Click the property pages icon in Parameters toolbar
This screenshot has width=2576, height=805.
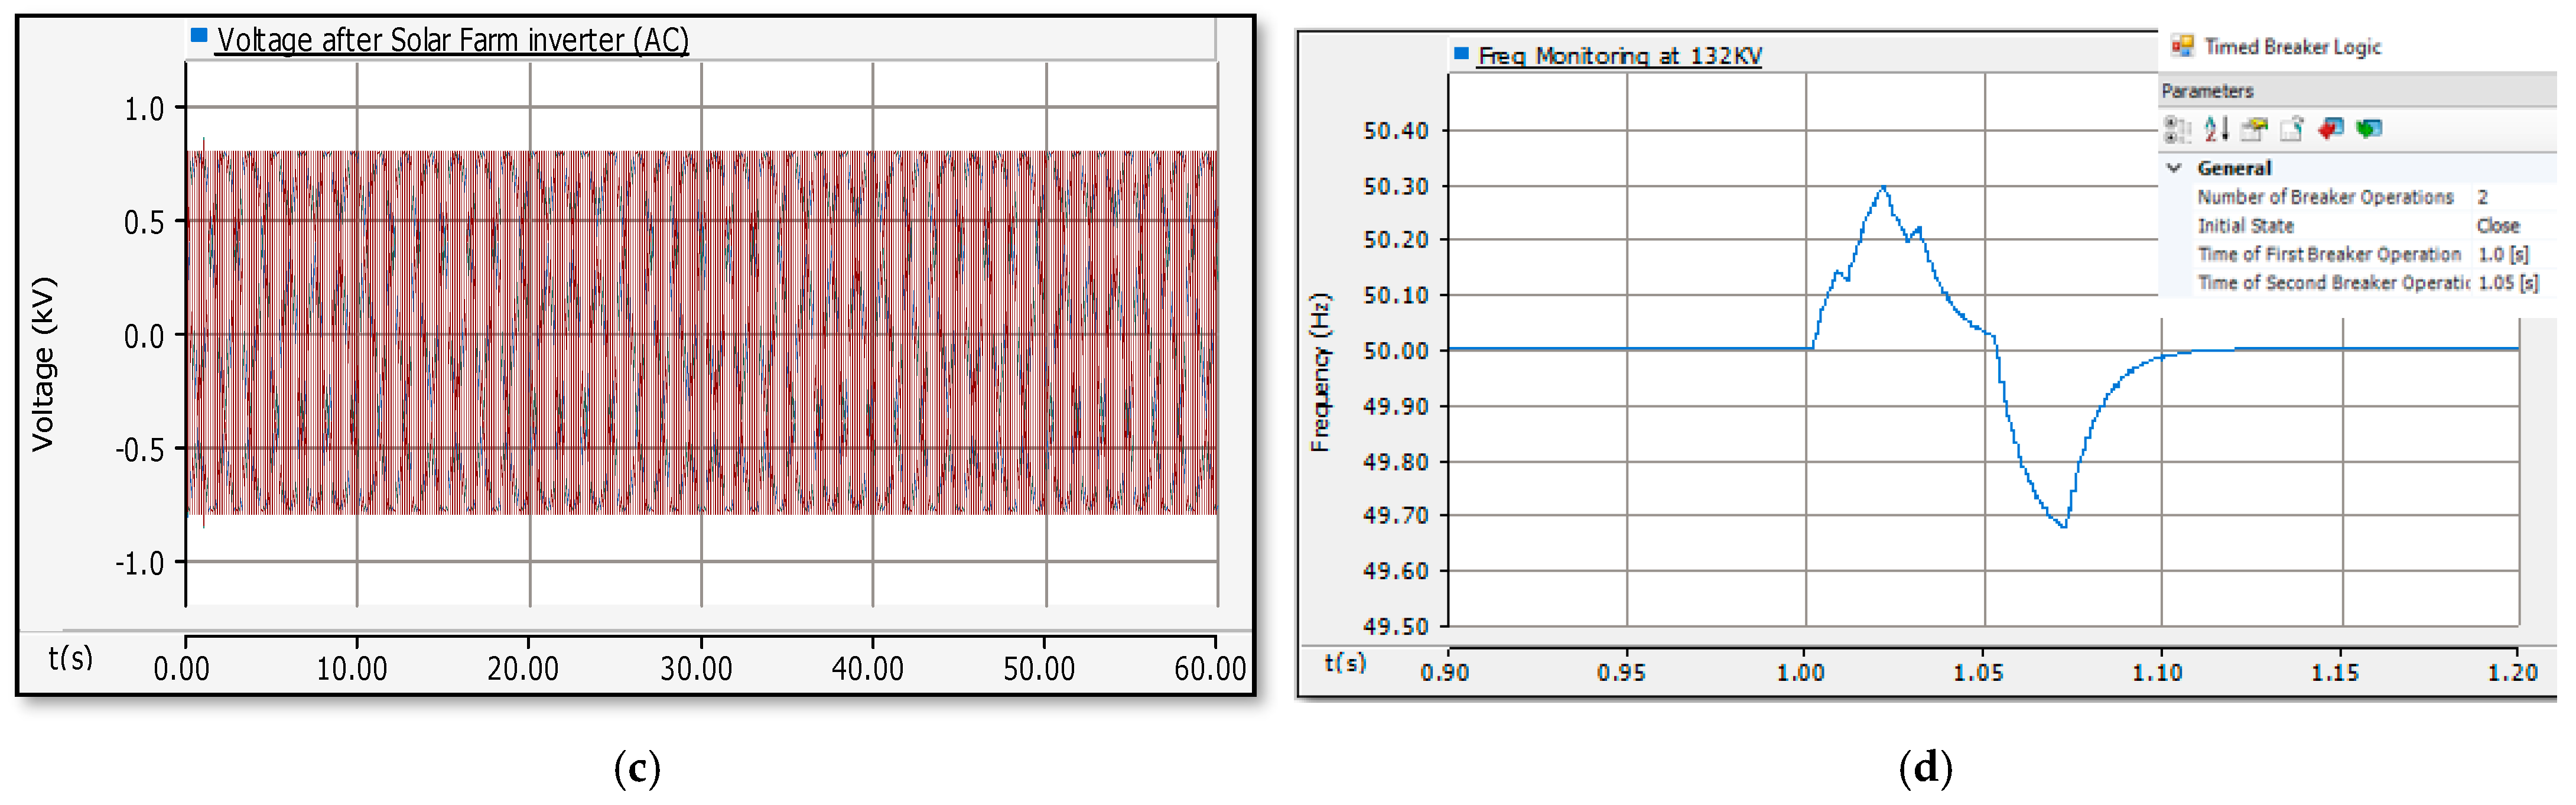pyautogui.click(x=2254, y=129)
